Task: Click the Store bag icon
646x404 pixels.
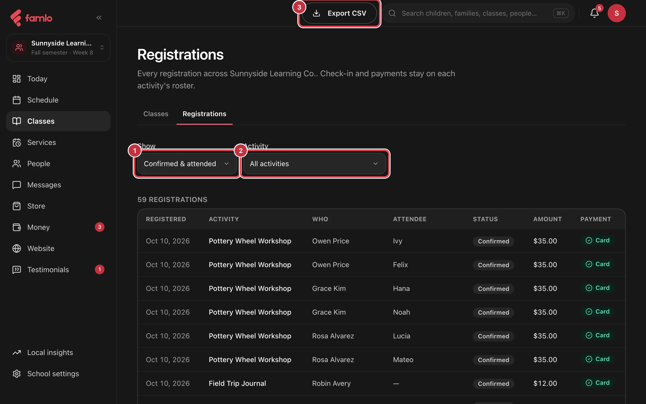Action: click(17, 206)
